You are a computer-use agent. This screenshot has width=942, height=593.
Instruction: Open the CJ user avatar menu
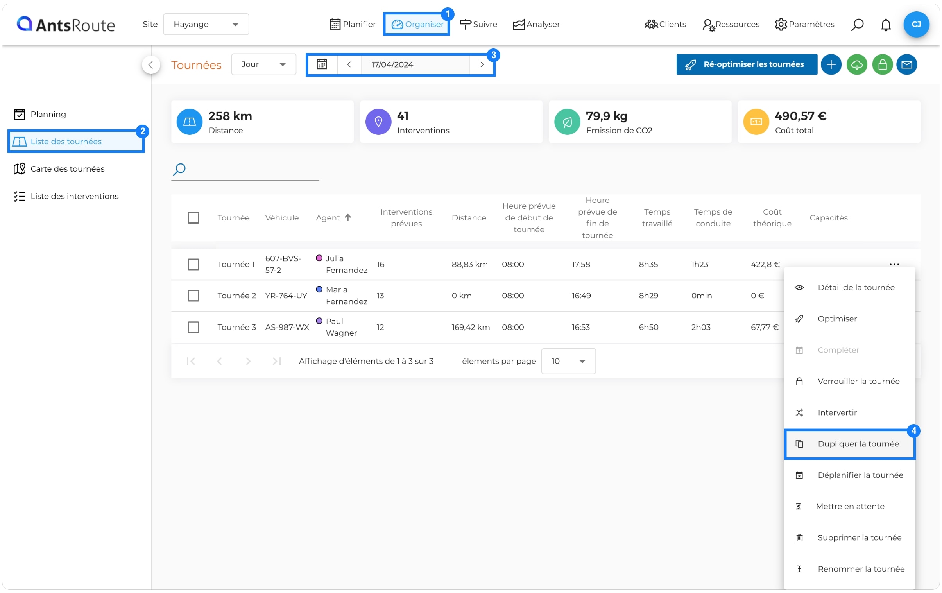coord(916,24)
